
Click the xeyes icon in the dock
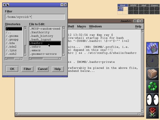[152, 99]
